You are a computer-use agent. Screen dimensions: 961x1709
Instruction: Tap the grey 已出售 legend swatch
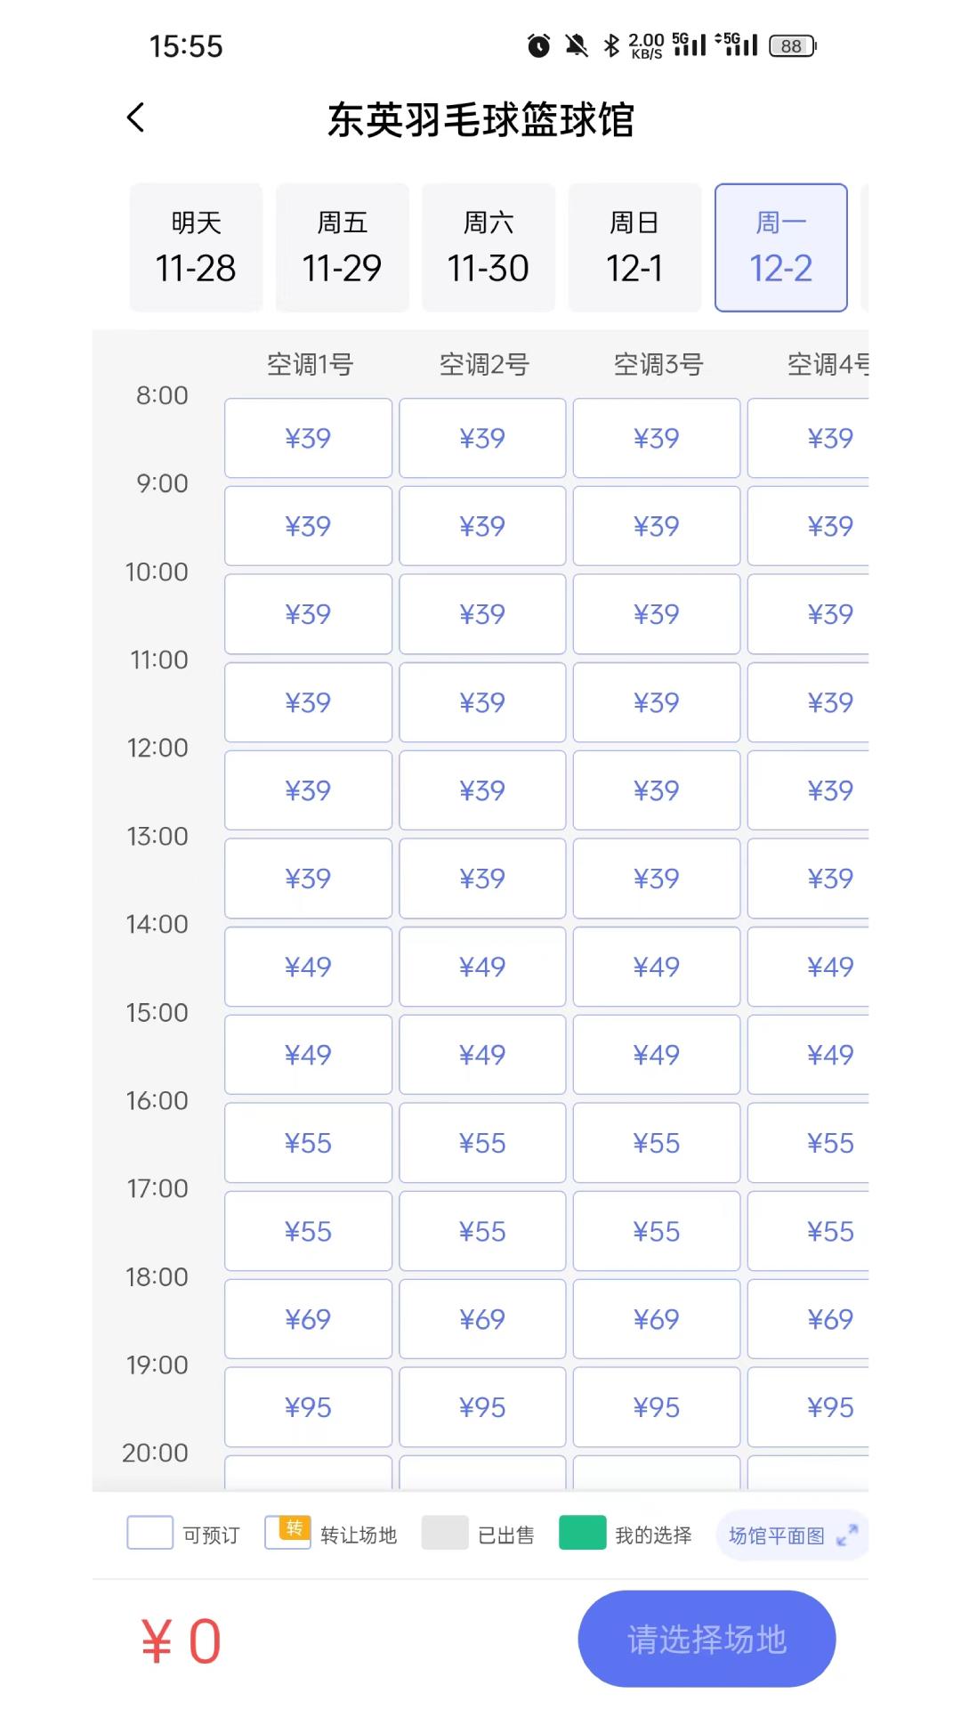pos(445,1533)
